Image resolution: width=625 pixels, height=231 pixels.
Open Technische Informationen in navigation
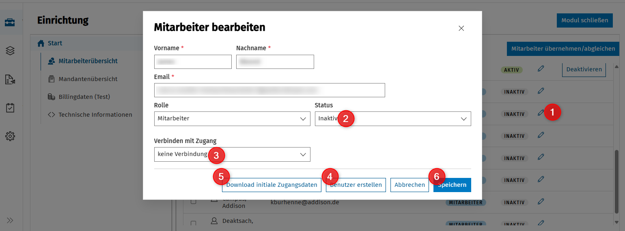coord(95,115)
